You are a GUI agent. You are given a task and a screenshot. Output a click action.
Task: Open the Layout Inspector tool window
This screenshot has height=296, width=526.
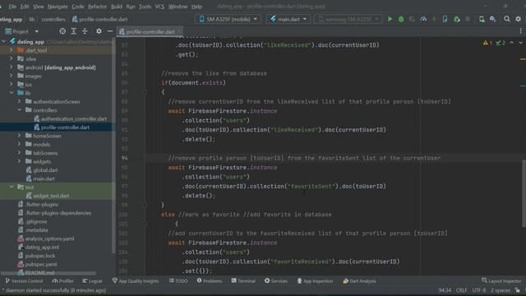click(501, 281)
